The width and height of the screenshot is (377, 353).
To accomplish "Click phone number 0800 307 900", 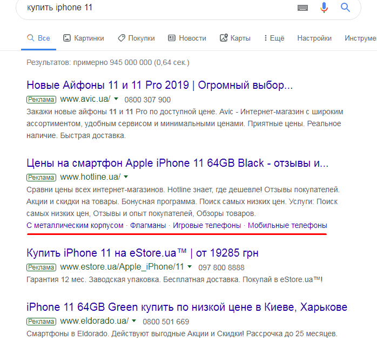I will tap(147, 100).
